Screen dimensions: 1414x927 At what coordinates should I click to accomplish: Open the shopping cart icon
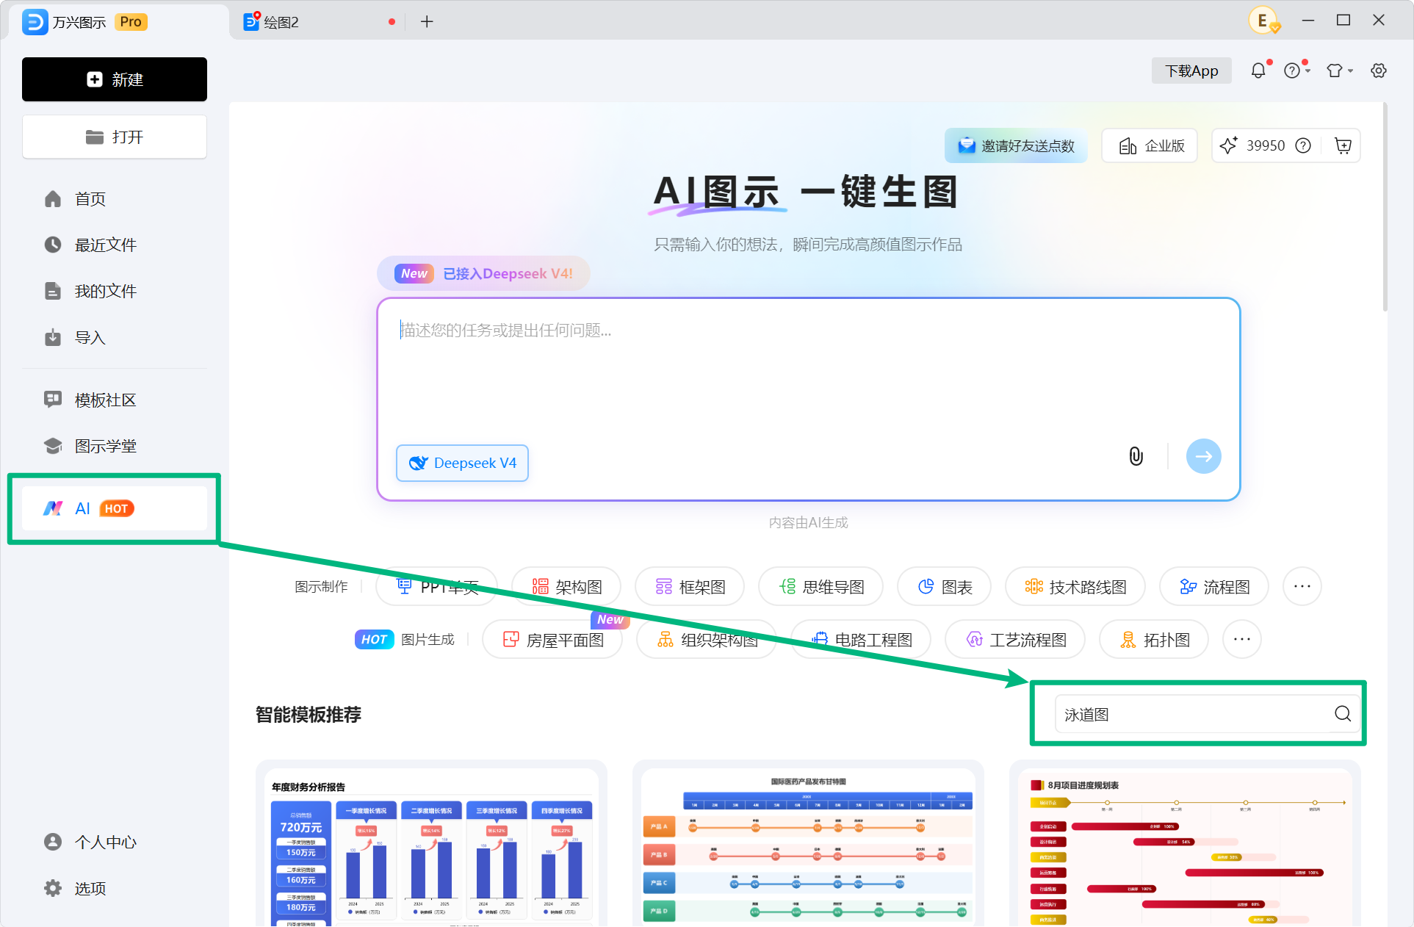1343,145
